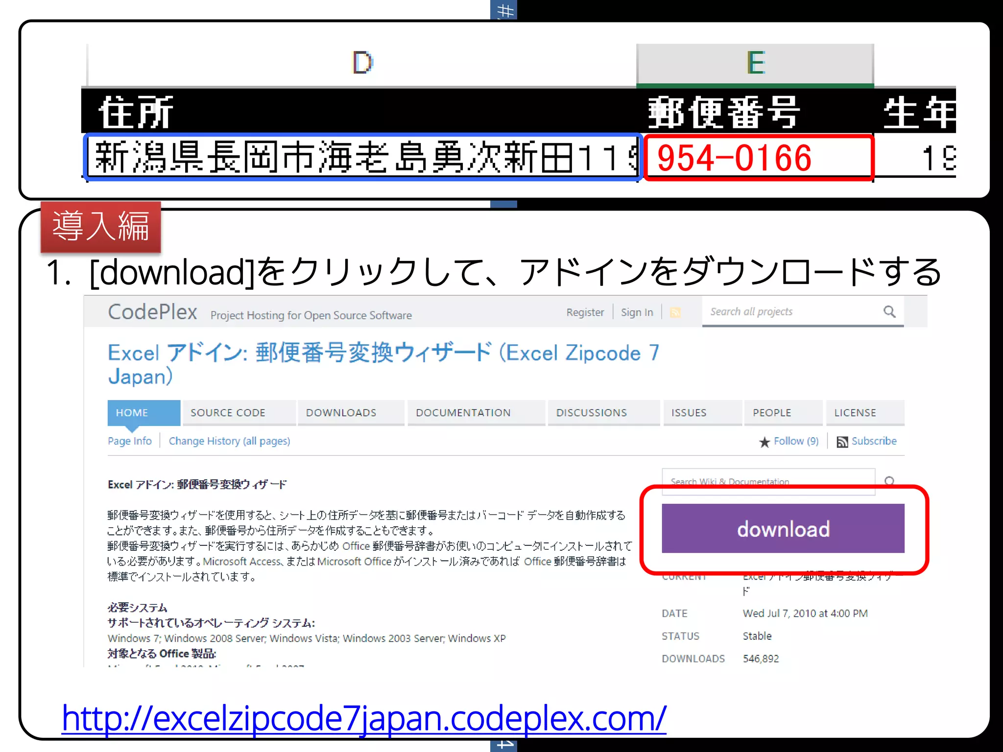1003x752 pixels.
Task: Open the HOME tab
Action: (144, 413)
